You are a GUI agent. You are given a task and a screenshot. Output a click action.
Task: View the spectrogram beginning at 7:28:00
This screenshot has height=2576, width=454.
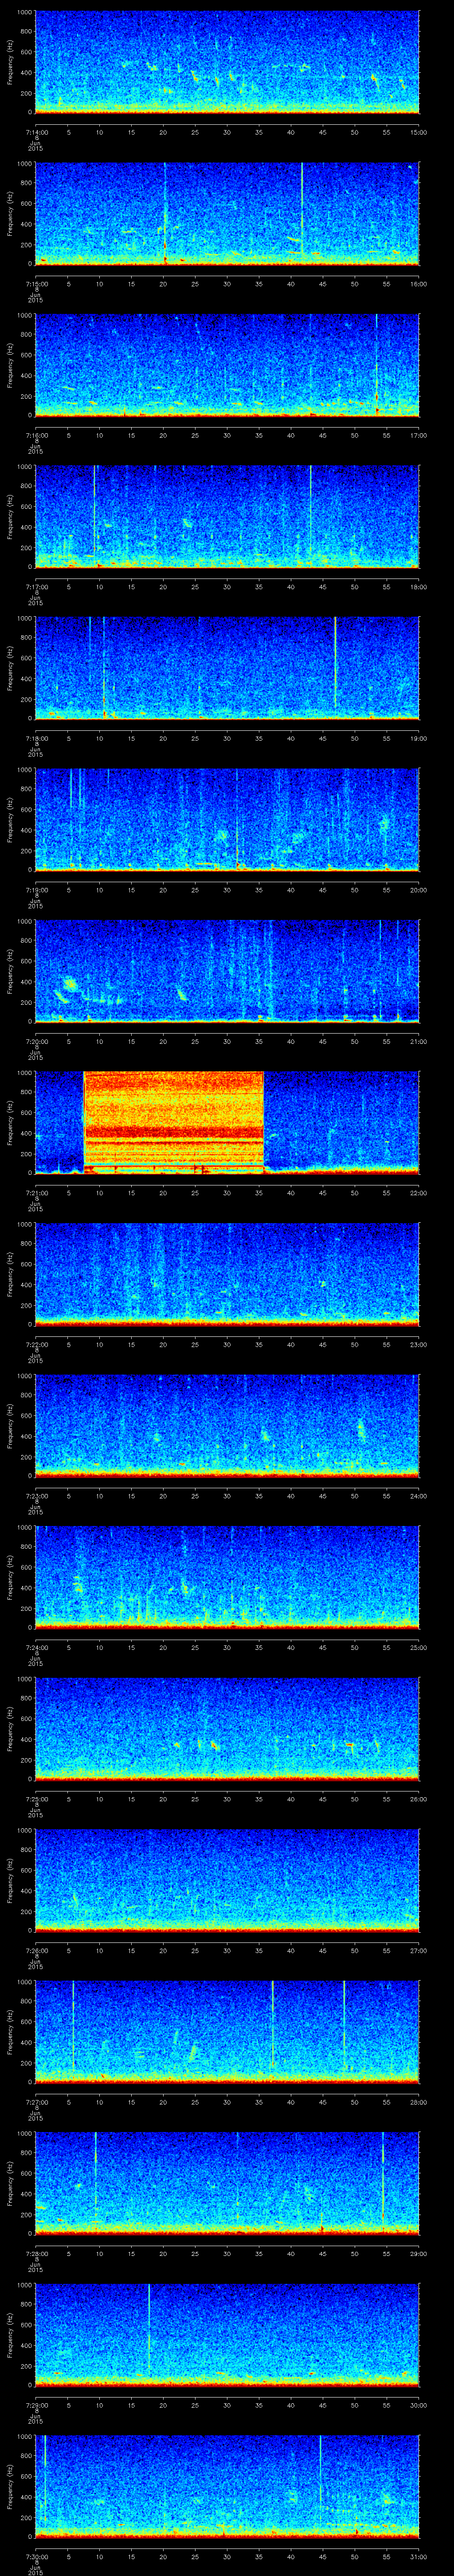(227, 2183)
